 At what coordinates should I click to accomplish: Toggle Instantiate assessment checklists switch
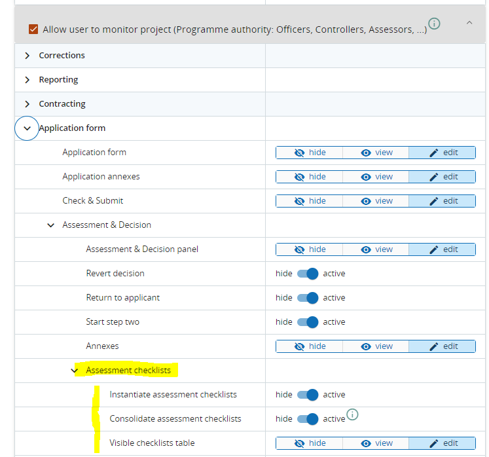[308, 395]
